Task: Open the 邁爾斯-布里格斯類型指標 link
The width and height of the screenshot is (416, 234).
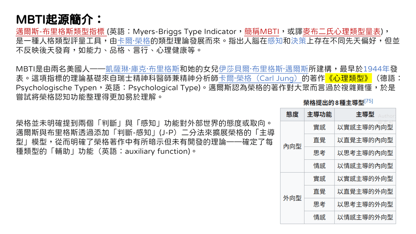Action: point(61,32)
